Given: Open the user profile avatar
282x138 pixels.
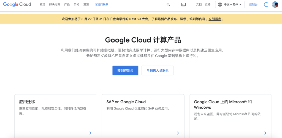Looking at the screenshot, I should click(x=275, y=5).
